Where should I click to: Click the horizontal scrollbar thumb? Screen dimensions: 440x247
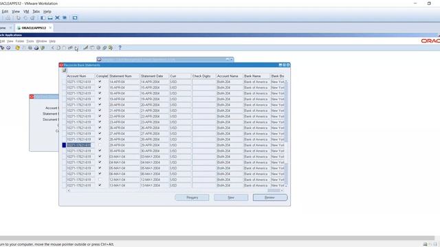tap(274, 191)
